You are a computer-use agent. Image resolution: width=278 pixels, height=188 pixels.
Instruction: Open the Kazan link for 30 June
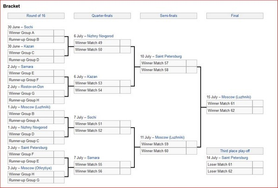tap(29, 46)
